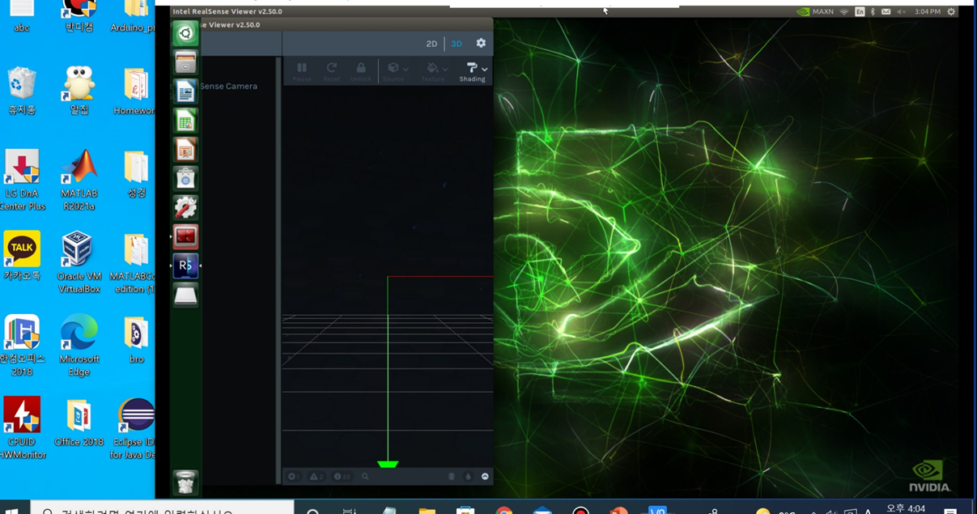Open the Ubuntu Wi-Fi network indicator

pos(844,11)
